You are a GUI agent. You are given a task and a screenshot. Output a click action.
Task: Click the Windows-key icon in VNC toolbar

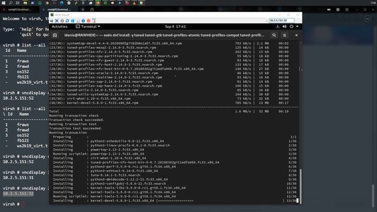tap(72, 21)
